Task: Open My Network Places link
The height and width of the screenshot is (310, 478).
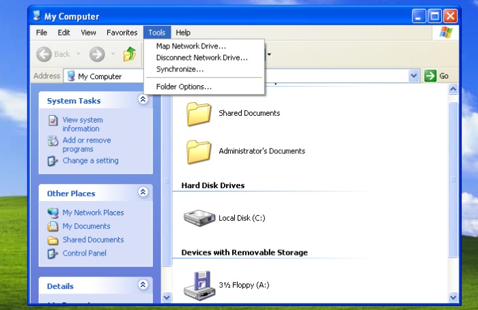Action: pyautogui.click(x=93, y=213)
